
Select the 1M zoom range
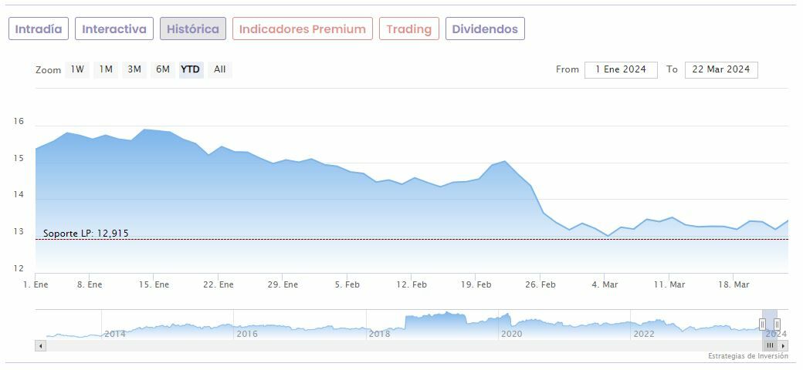pos(106,69)
